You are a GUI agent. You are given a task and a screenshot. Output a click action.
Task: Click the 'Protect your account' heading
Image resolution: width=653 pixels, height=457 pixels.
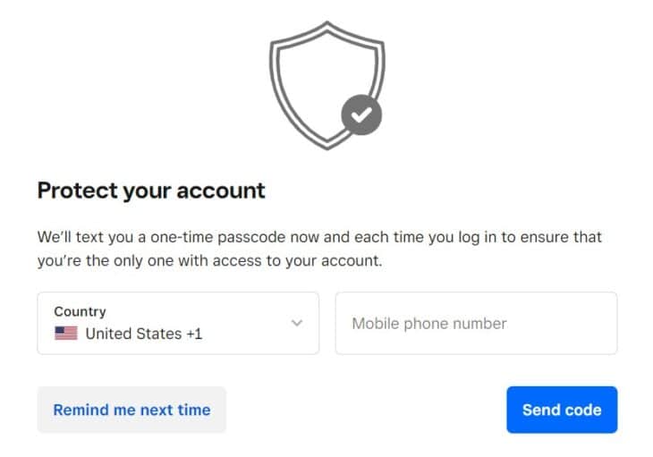click(x=151, y=190)
